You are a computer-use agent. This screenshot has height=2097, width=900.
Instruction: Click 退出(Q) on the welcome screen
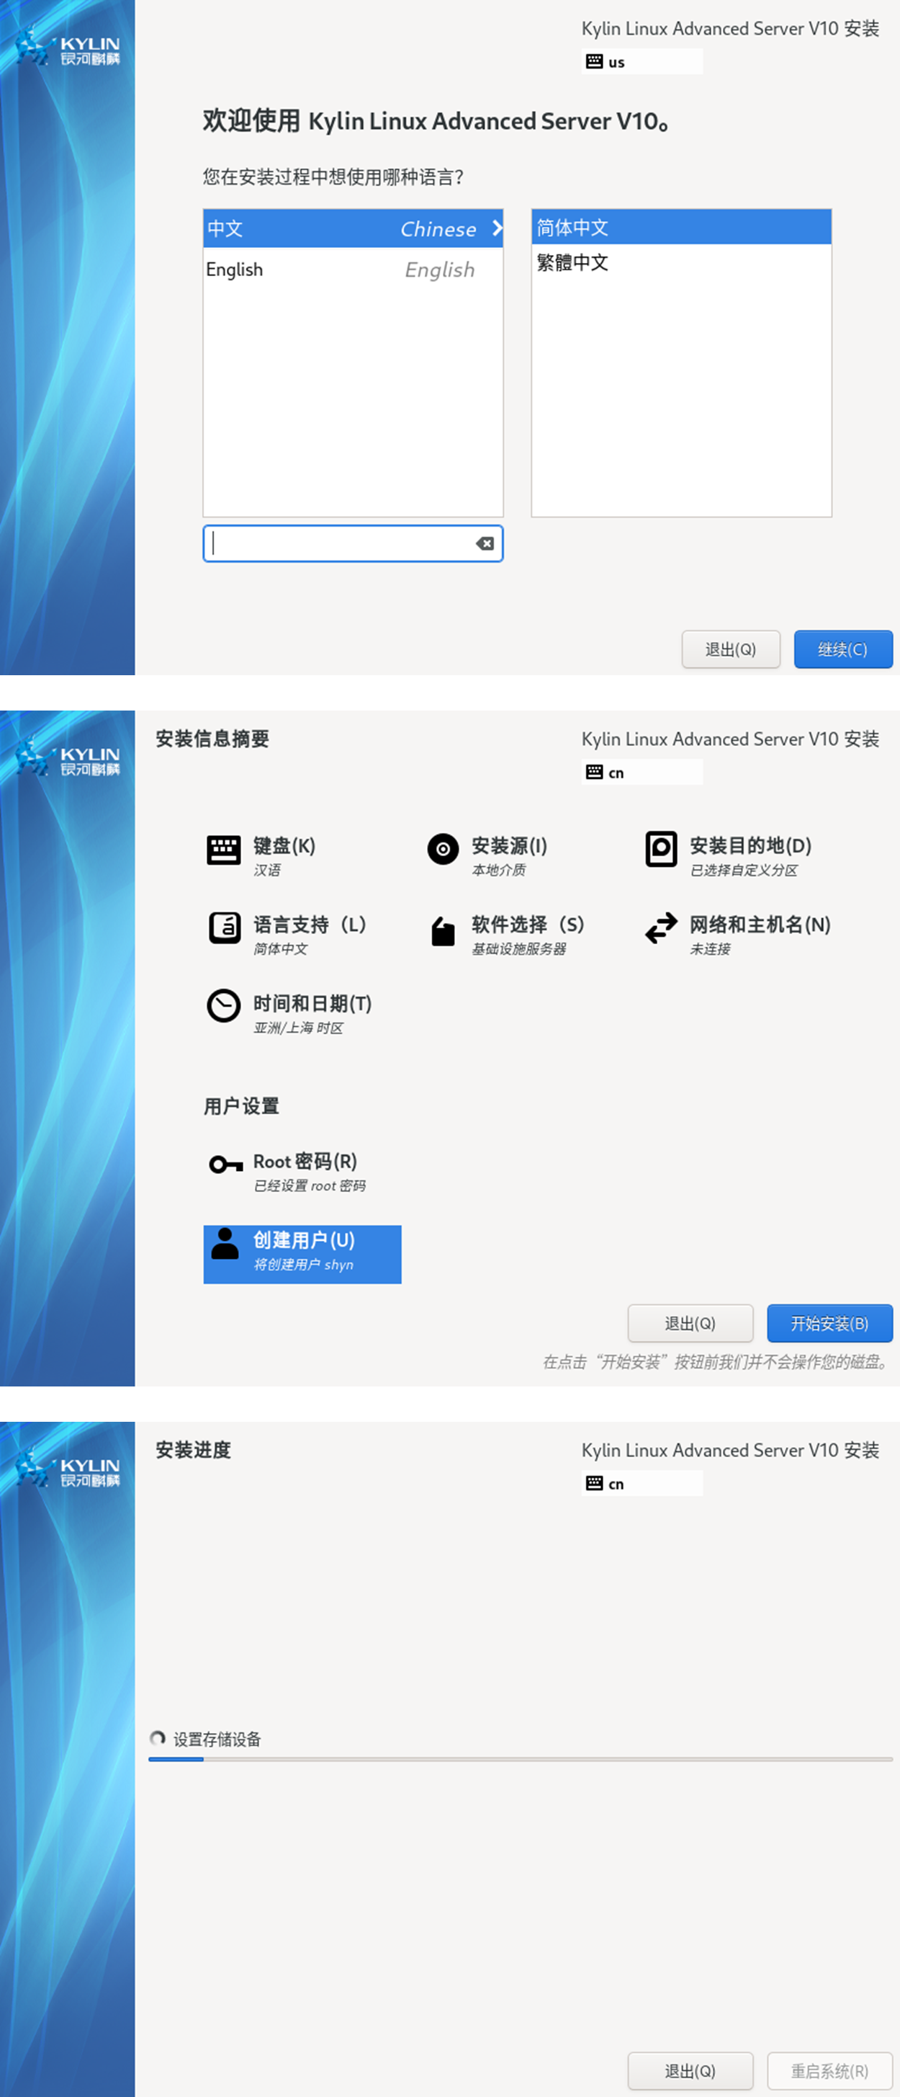tap(730, 649)
